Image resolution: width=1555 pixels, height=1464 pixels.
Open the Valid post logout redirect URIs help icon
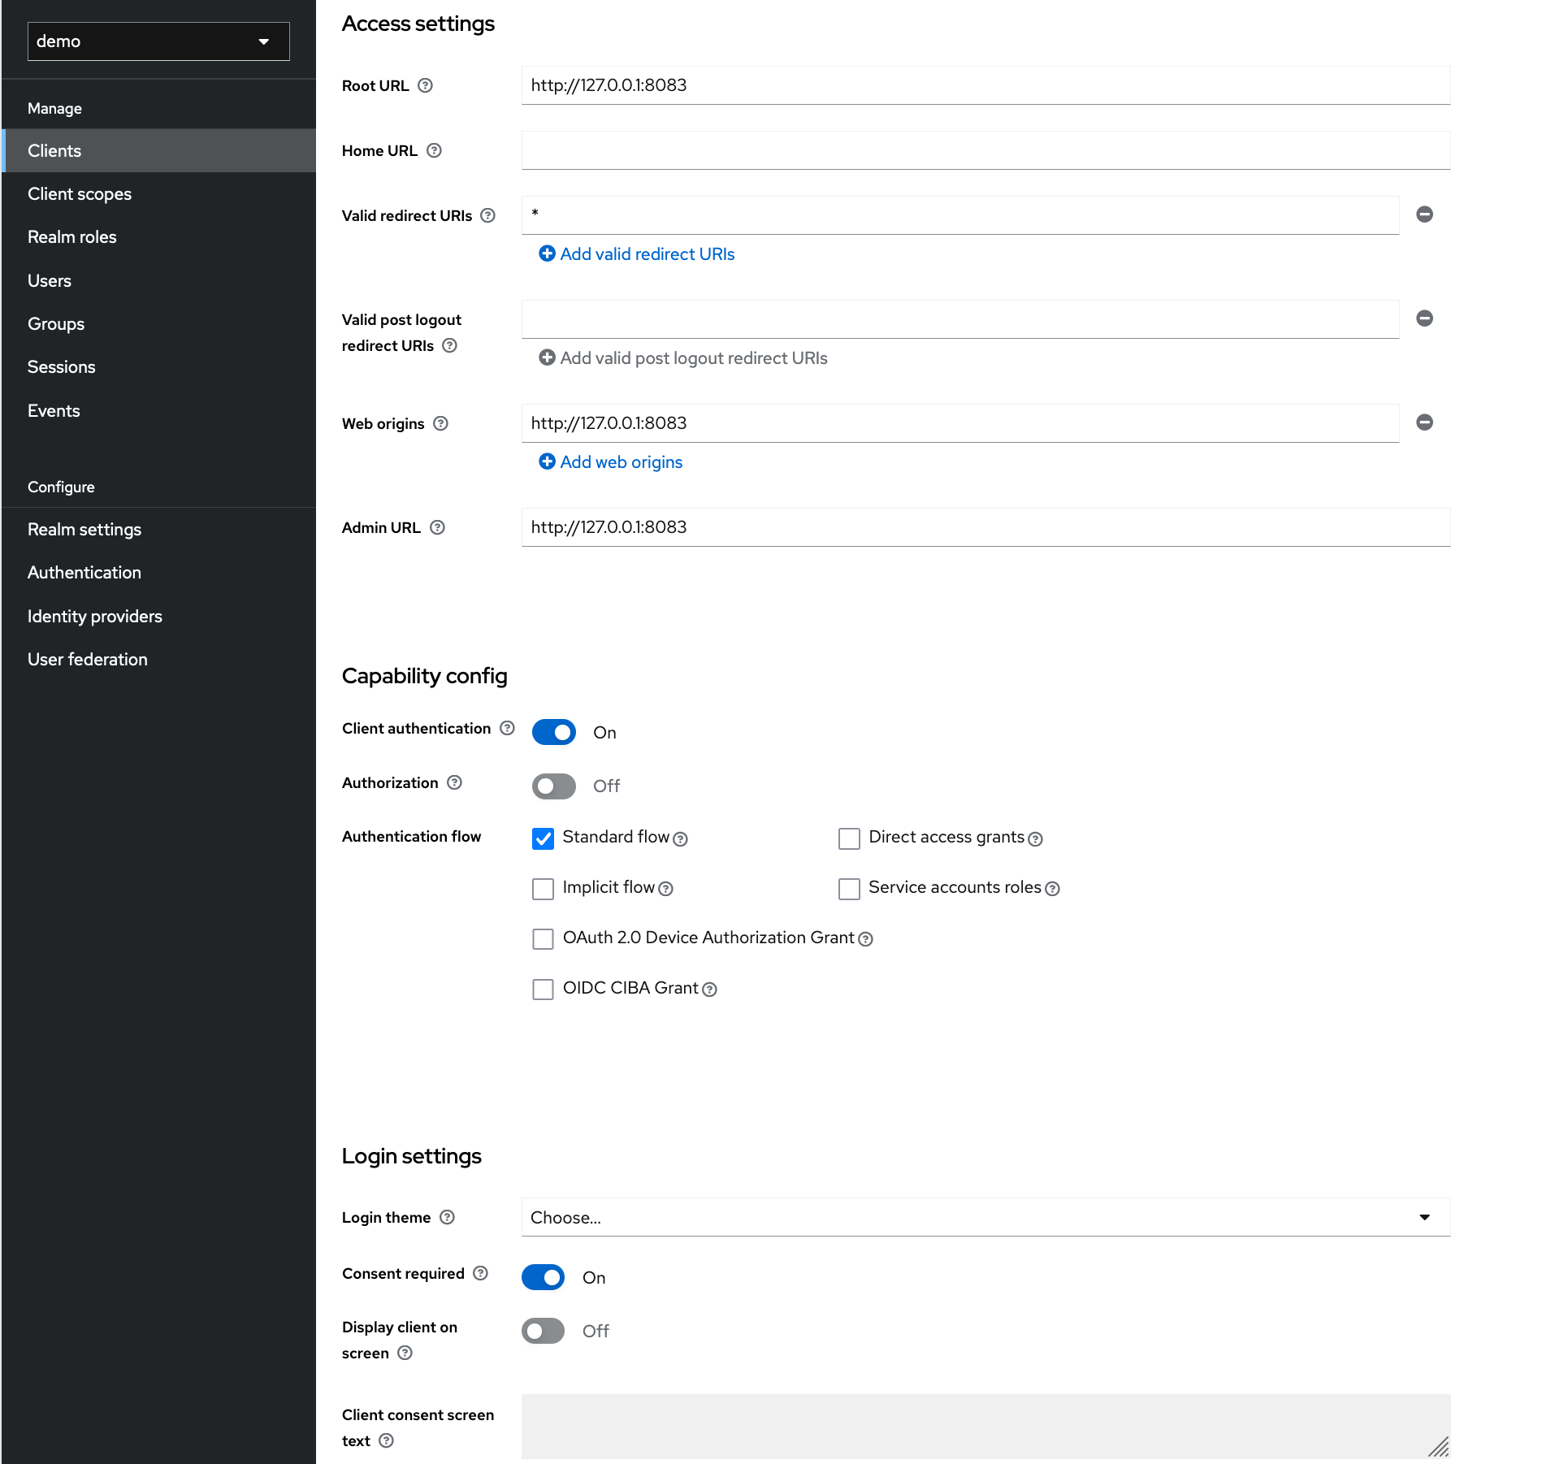pyautogui.click(x=449, y=345)
